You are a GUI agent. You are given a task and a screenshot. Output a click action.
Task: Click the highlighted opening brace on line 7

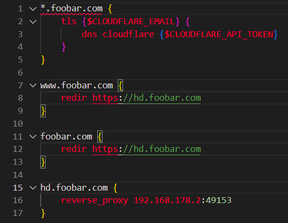tap(120, 86)
